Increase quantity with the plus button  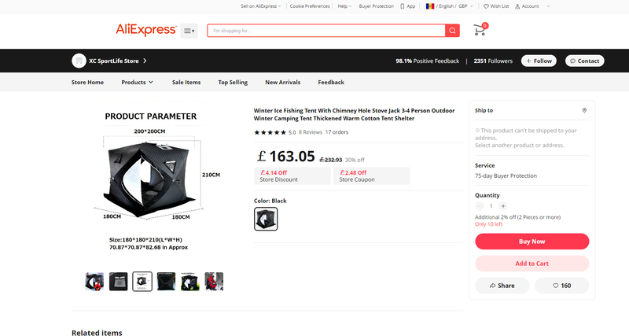tap(503, 206)
